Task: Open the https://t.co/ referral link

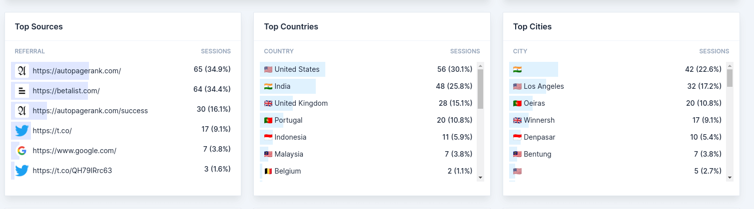Action: pyautogui.click(x=52, y=131)
